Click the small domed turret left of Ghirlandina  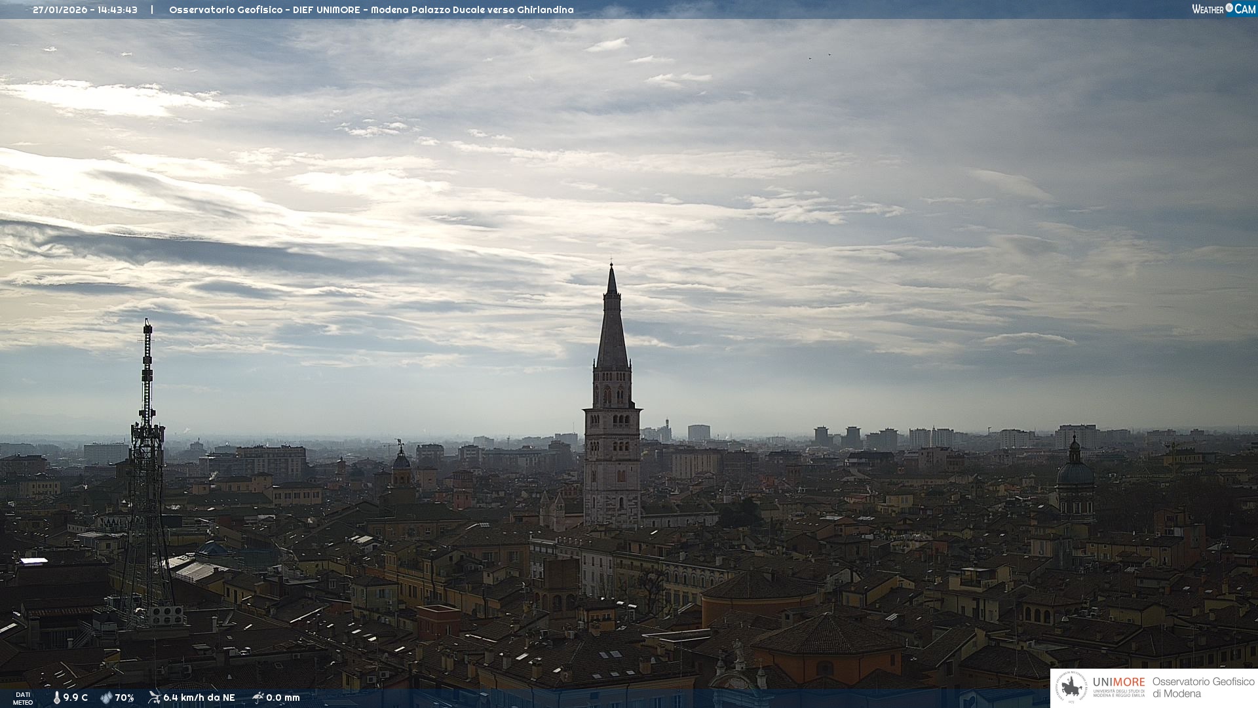(x=401, y=462)
